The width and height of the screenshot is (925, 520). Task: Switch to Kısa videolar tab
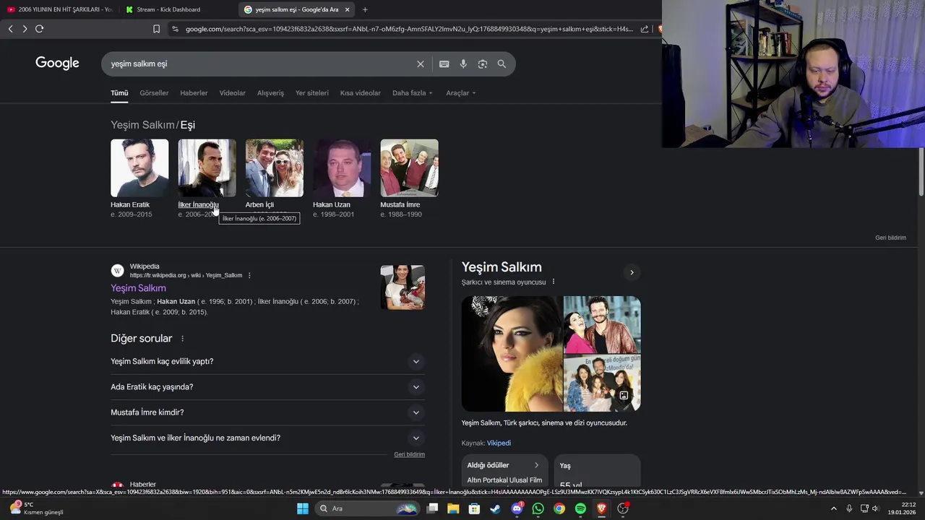[361, 93]
